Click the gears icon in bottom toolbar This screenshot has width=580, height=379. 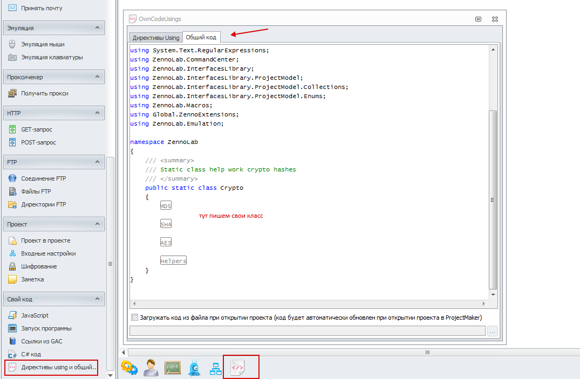[x=129, y=368]
